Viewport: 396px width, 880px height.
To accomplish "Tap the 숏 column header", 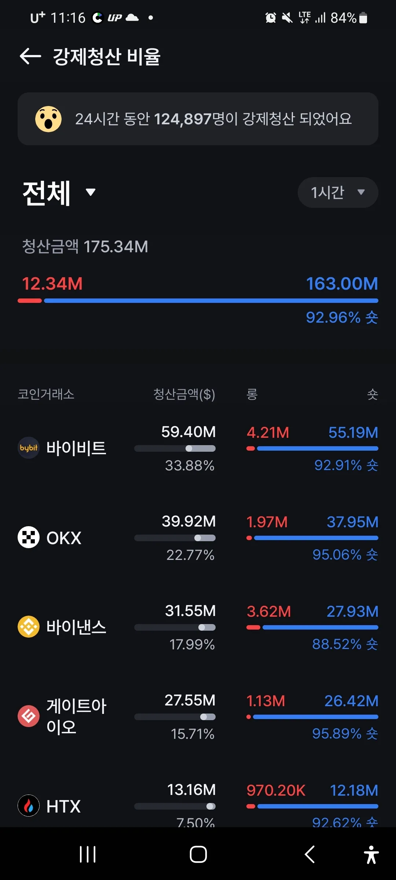I will (373, 395).
